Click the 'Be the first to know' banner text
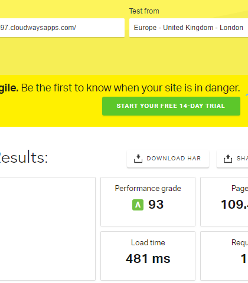Viewport: 248px width, 283px height. click(130, 88)
